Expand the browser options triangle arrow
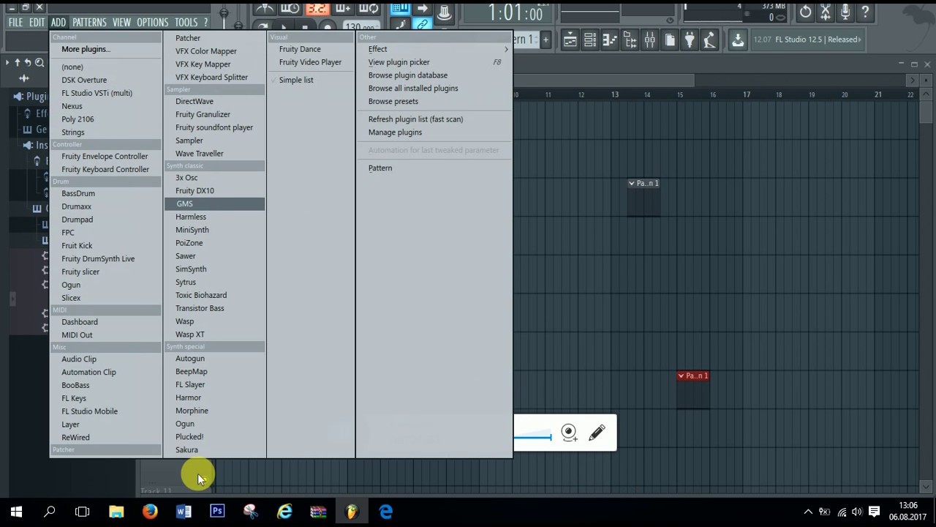The image size is (936, 527). pyautogui.click(x=7, y=63)
